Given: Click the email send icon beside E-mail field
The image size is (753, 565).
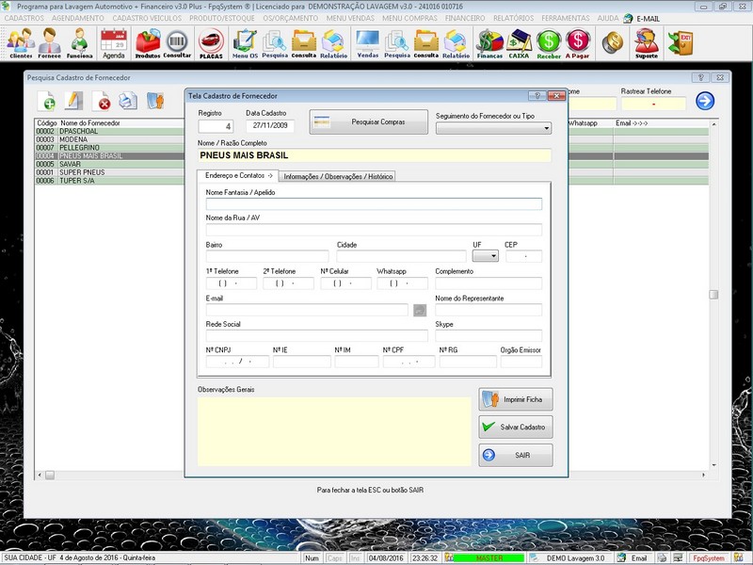Looking at the screenshot, I should click(x=420, y=311).
